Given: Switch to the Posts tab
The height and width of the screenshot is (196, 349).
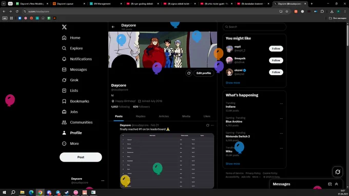Looking at the screenshot, I should coord(119,116).
